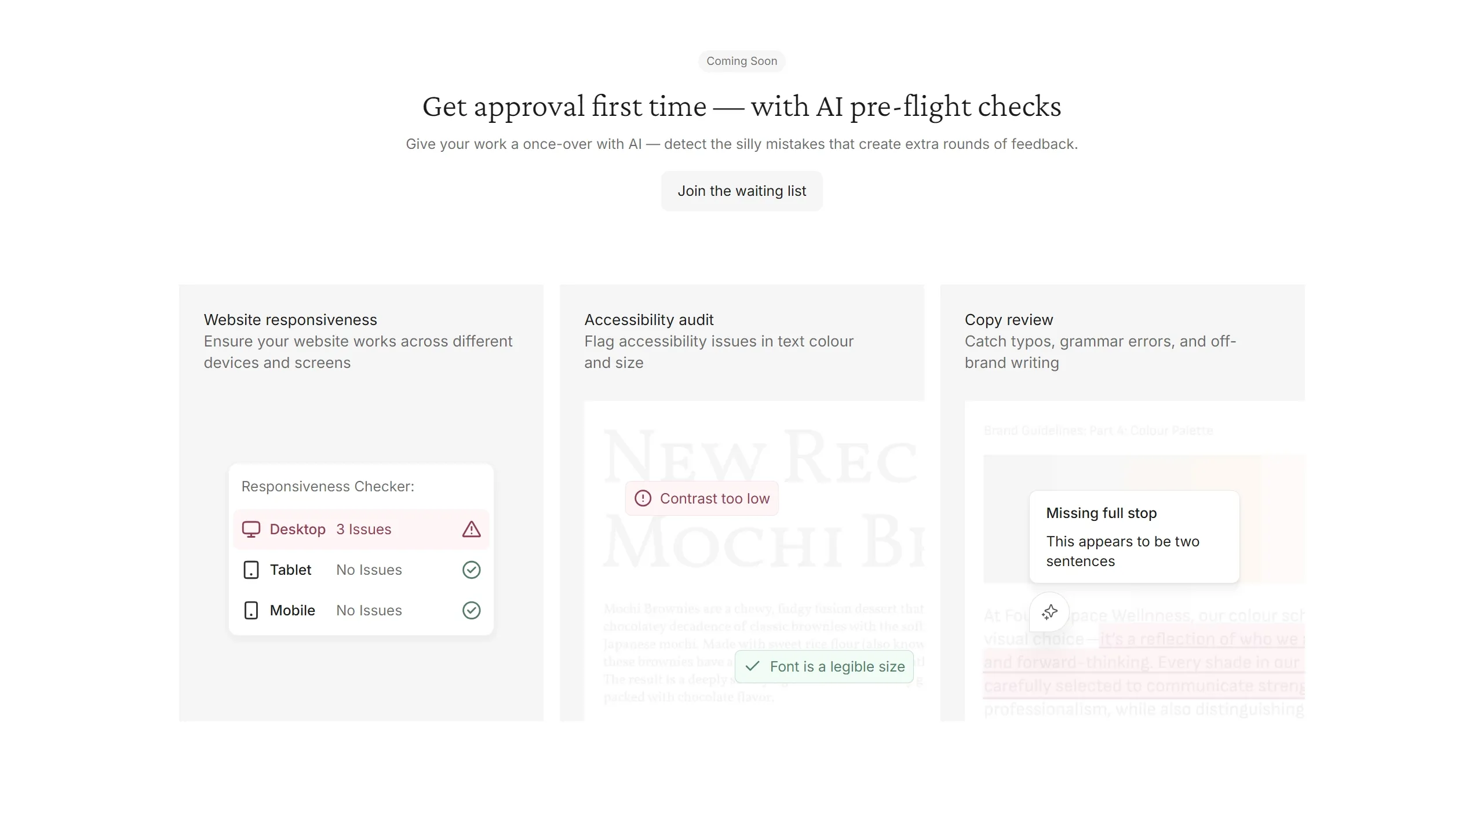Click the Contrast too low alert icon
1484x839 pixels.
pyautogui.click(x=643, y=498)
